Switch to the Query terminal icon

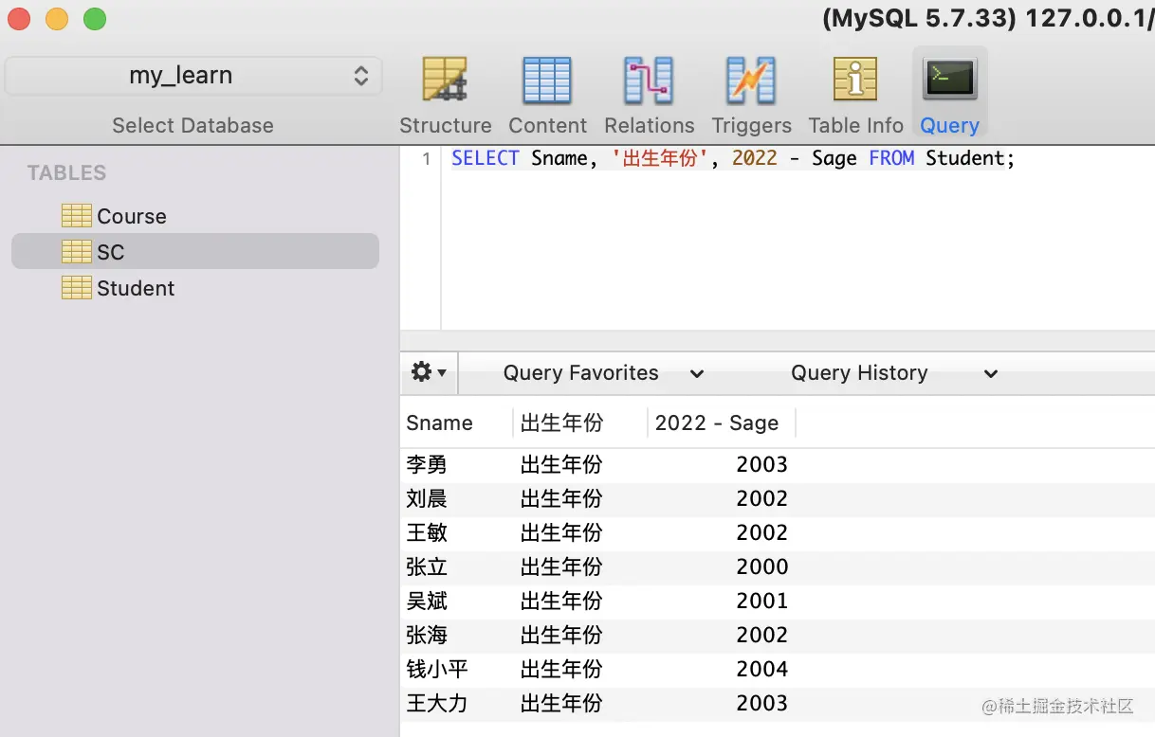[x=949, y=79]
